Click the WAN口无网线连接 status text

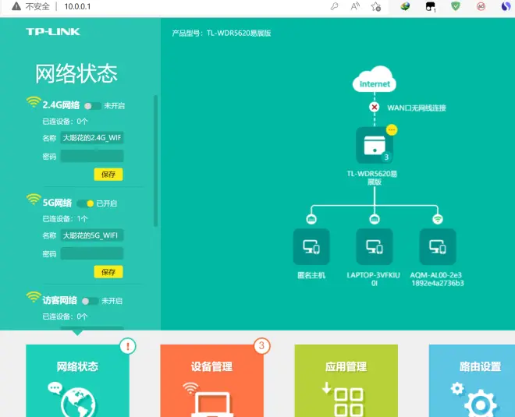tap(417, 108)
